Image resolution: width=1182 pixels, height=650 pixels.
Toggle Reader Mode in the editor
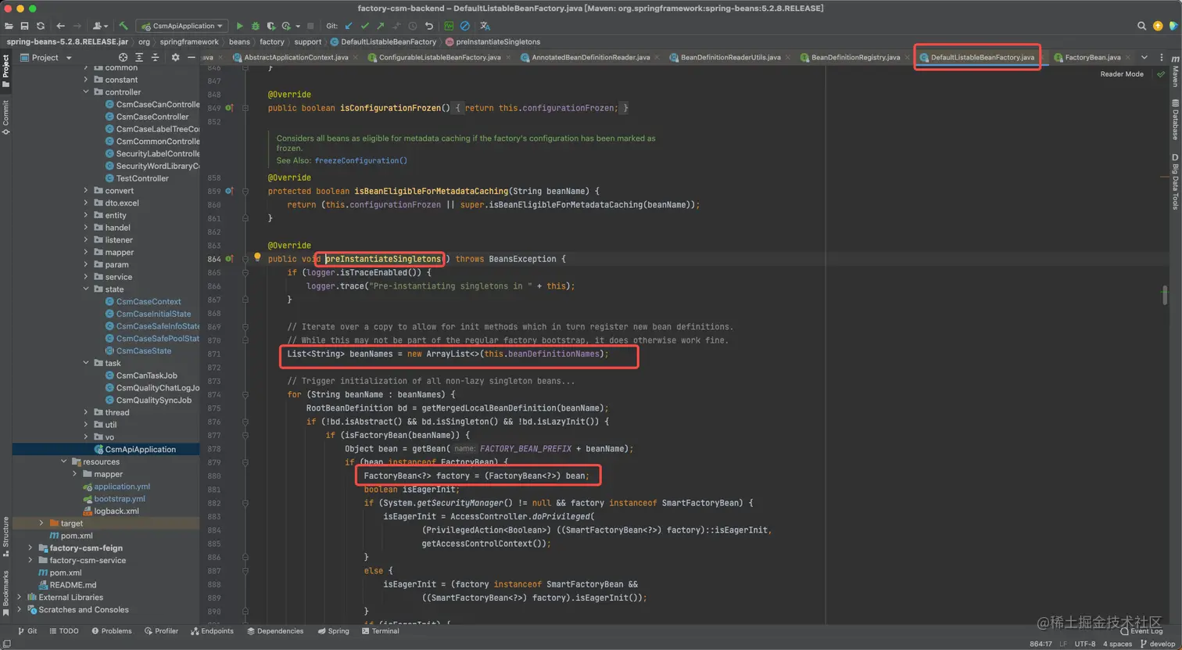pos(1122,74)
